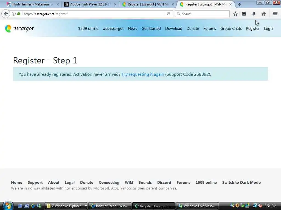Open Forums in the top navigation
The width and height of the screenshot is (281, 210).
click(209, 28)
